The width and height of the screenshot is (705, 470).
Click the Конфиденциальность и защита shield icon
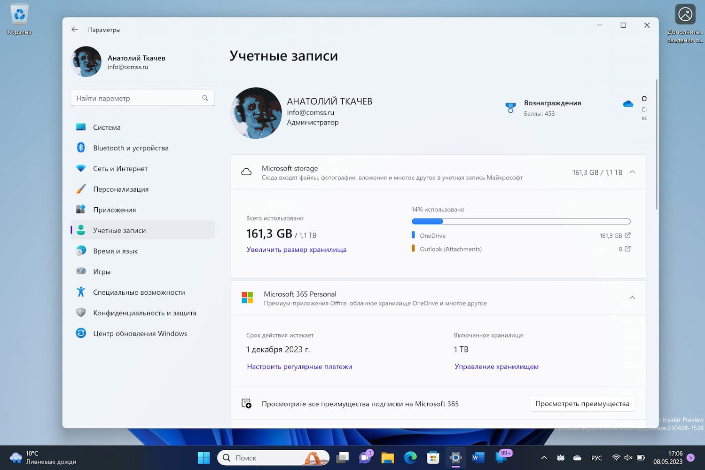pyautogui.click(x=81, y=313)
